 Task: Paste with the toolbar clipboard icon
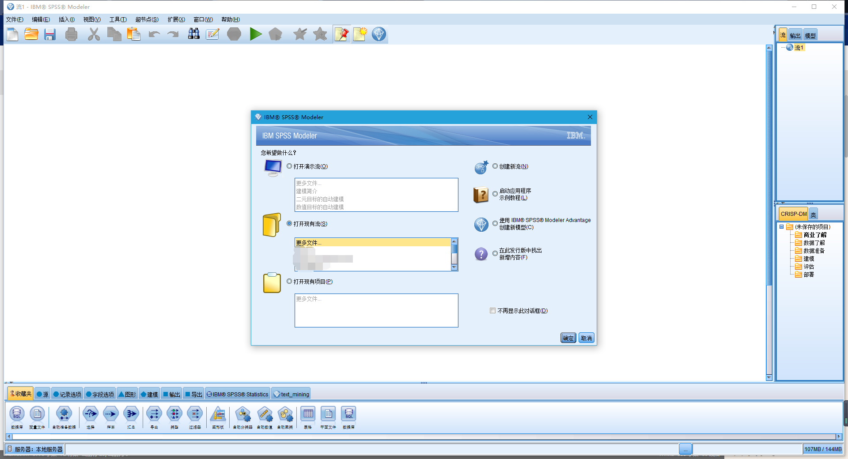pos(133,34)
